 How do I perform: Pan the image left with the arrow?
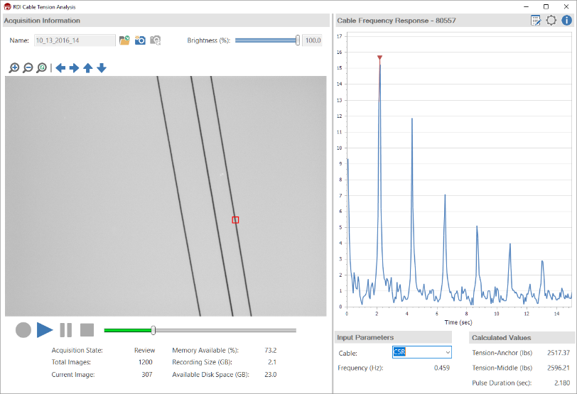point(60,67)
